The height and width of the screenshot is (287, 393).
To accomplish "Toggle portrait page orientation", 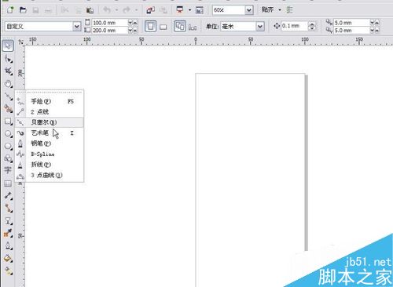I will tap(150, 27).
